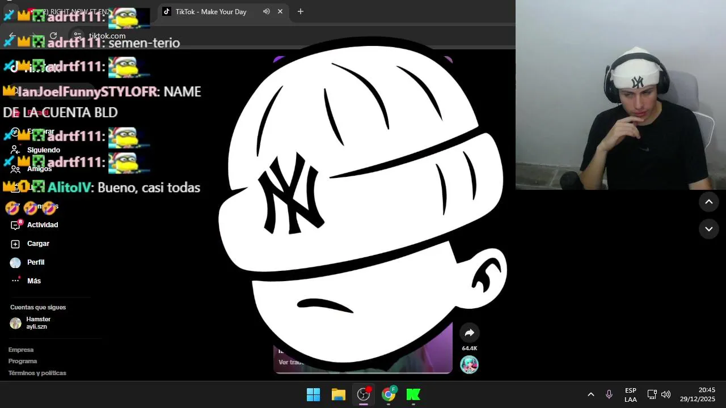726x408 pixels.
Task: Open the network tray icon
Action: click(x=652, y=394)
